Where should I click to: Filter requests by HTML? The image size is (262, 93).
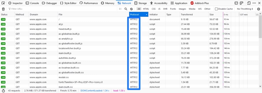[146, 9]
